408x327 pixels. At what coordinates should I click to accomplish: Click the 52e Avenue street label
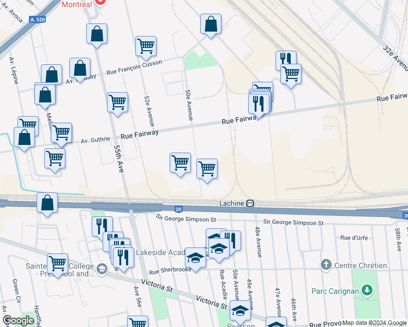click(149, 111)
